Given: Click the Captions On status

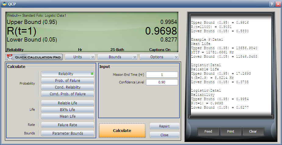Looking at the screenshot, I should pyautogui.click(x=160, y=50).
